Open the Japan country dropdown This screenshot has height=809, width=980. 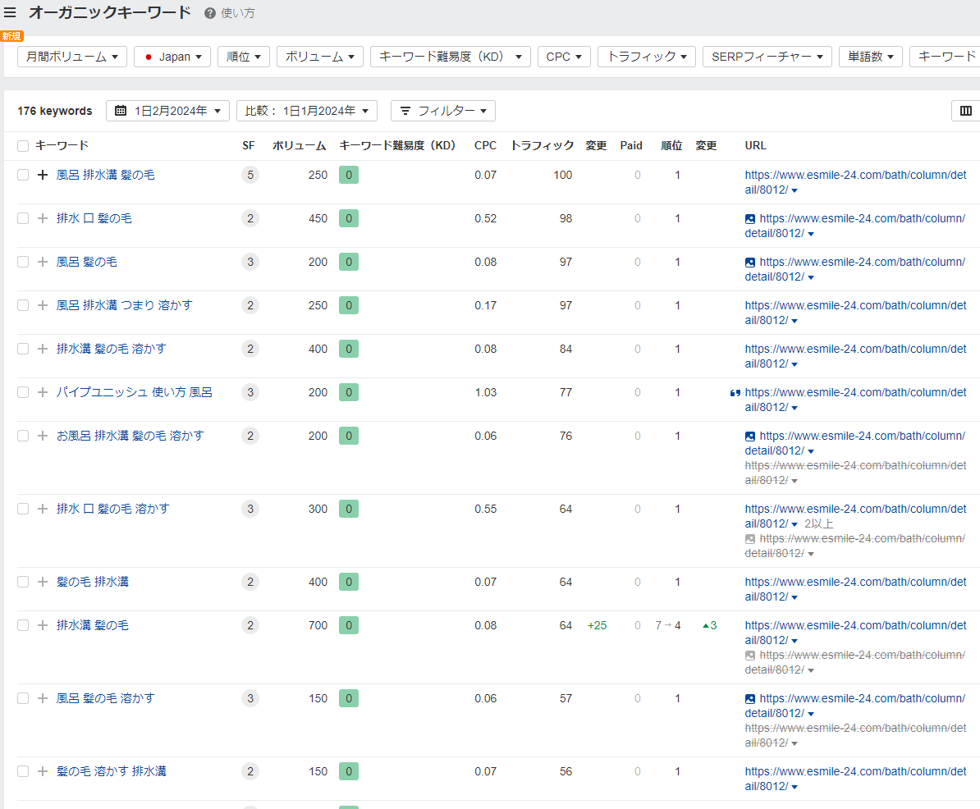coord(172,57)
